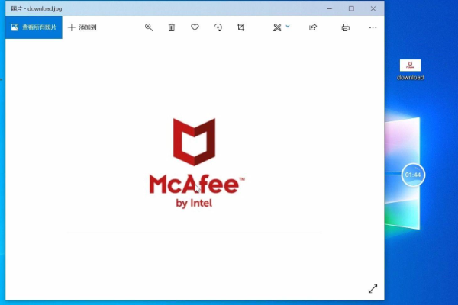The image size is (458, 305).
Task: Expand the edit and create dropdown arrow
Action: pyautogui.click(x=288, y=26)
